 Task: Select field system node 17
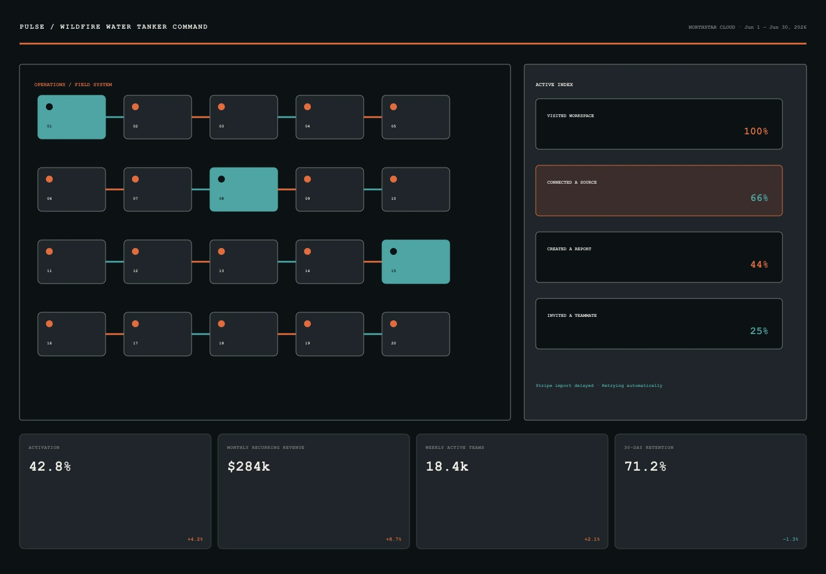(158, 334)
